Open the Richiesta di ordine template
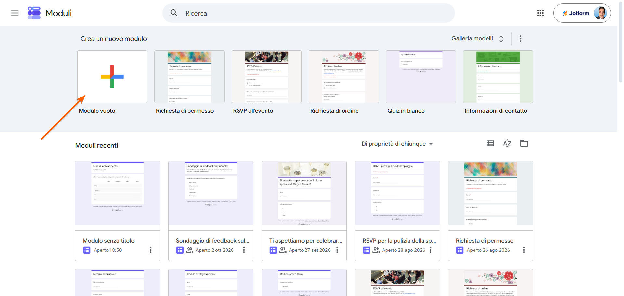 [x=344, y=77]
